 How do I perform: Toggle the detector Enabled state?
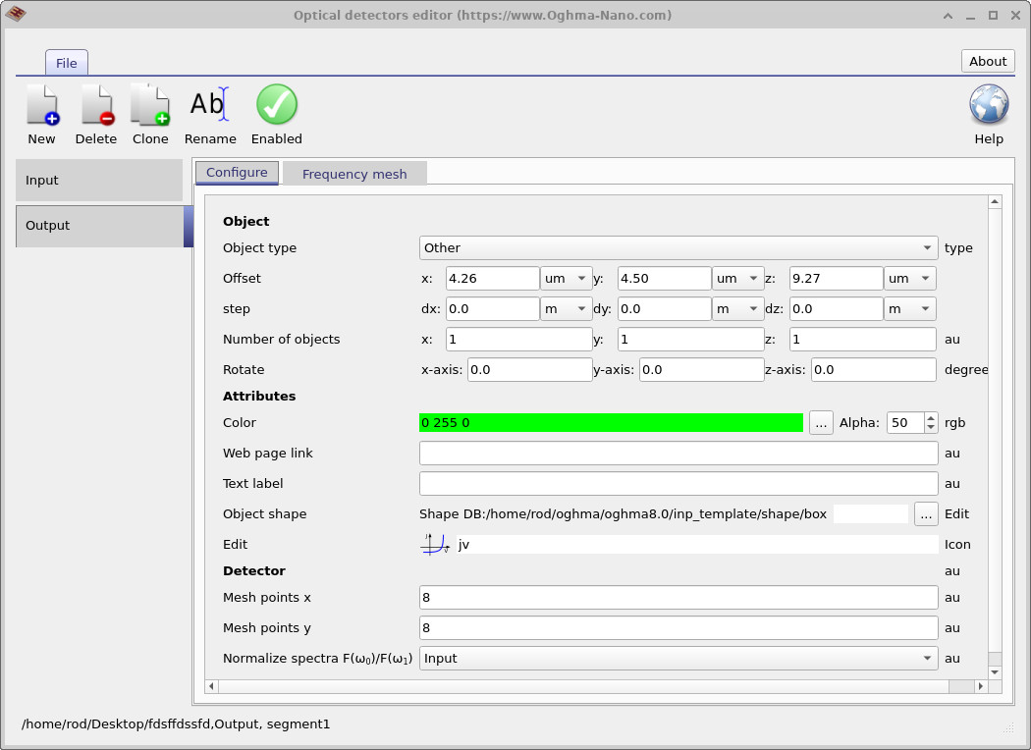pos(276,104)
